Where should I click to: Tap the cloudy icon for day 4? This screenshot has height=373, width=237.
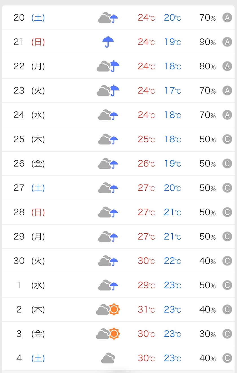coord(108,358)
